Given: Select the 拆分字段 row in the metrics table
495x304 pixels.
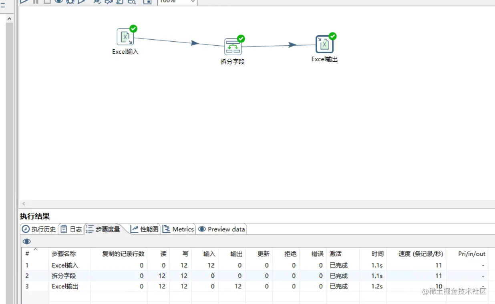Looking at the screenshot, I should tap(255, 276).
